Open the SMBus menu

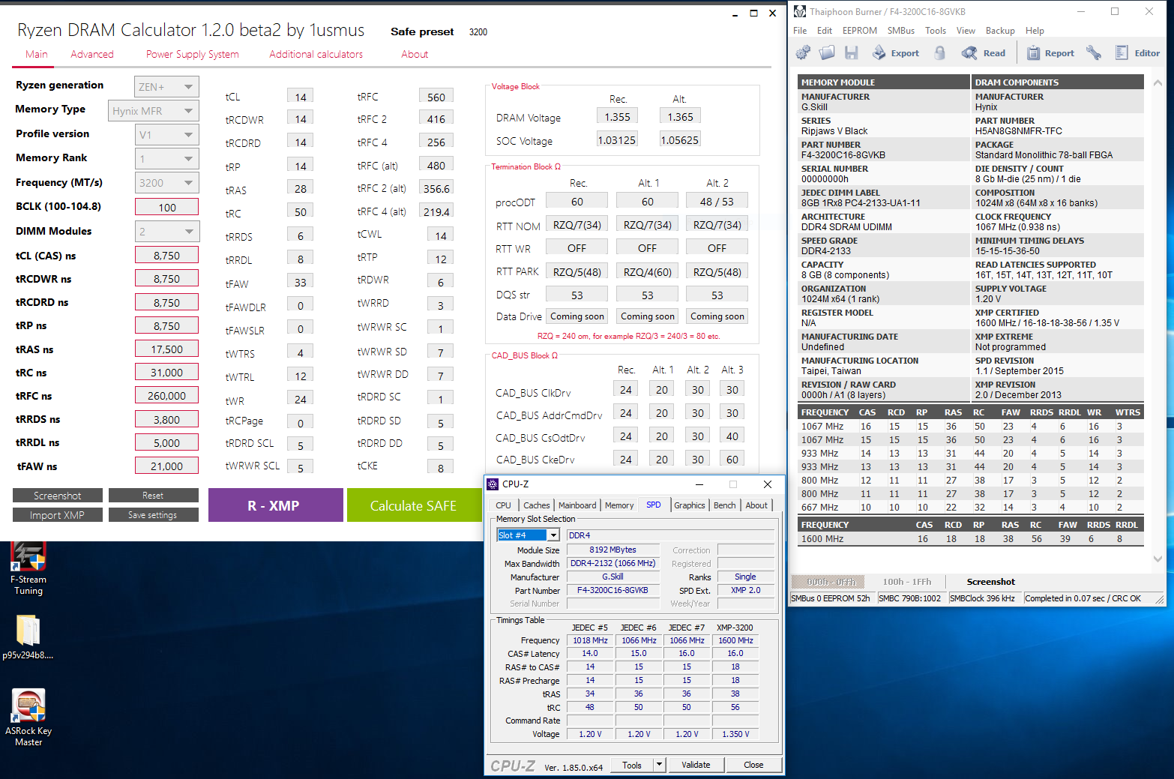[x=901, y=31]
